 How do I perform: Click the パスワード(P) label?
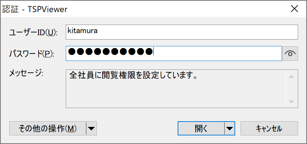[x=31, y=54]
